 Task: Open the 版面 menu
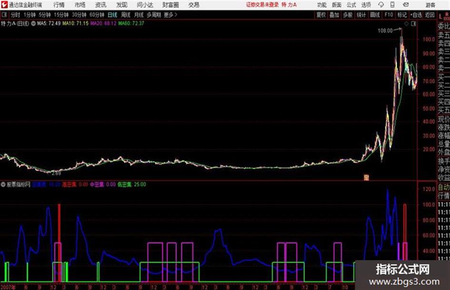(x=336, y=5)
